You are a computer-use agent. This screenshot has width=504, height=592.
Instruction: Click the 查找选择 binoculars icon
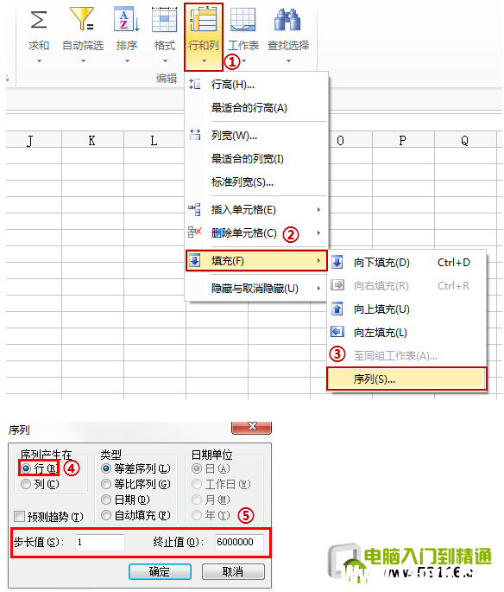287,20
